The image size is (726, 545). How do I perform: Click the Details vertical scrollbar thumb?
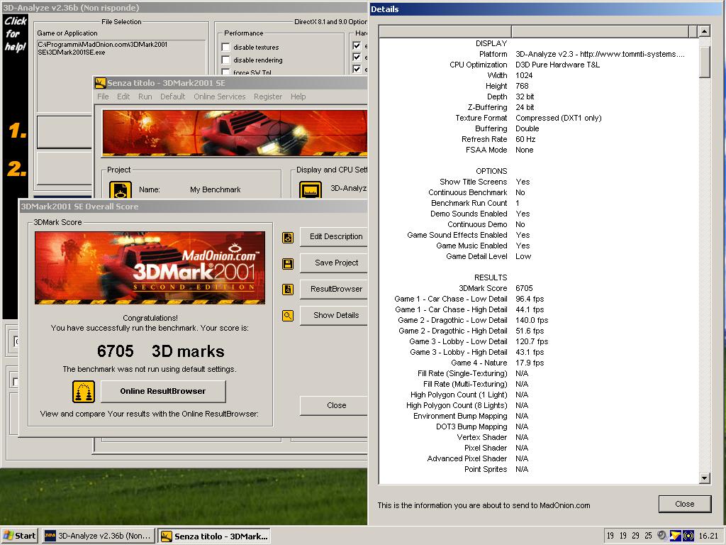pos(704,62)
